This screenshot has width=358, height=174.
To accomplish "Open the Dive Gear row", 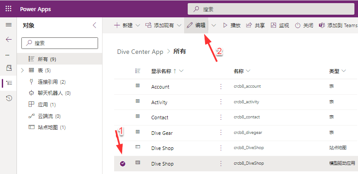I will click(x=162, y=133).
